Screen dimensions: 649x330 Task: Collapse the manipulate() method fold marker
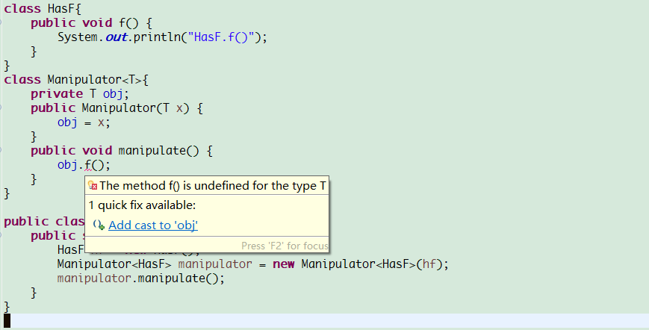pos(1,151)
